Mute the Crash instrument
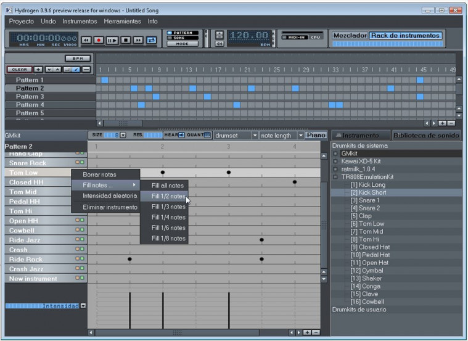This screenshot has width=468, height=341. click(78, 249)
